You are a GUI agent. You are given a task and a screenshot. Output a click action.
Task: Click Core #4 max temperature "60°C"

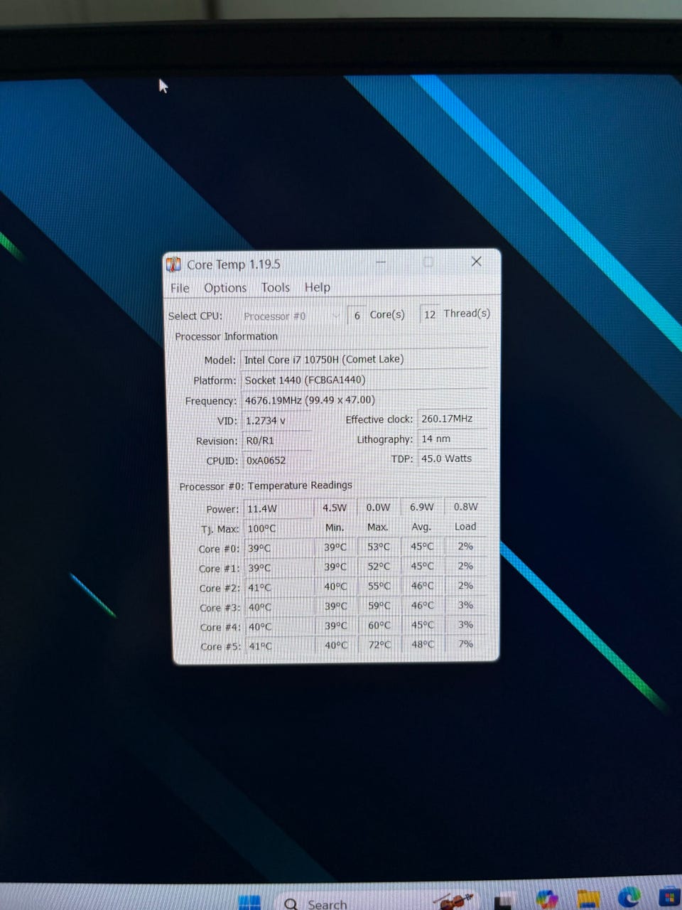pyautogui.click(x=379, y=625)
